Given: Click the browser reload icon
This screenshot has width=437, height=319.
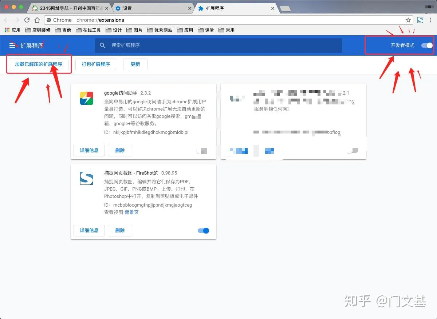Looking at the screenshot, I should click(x=27, y=20).
